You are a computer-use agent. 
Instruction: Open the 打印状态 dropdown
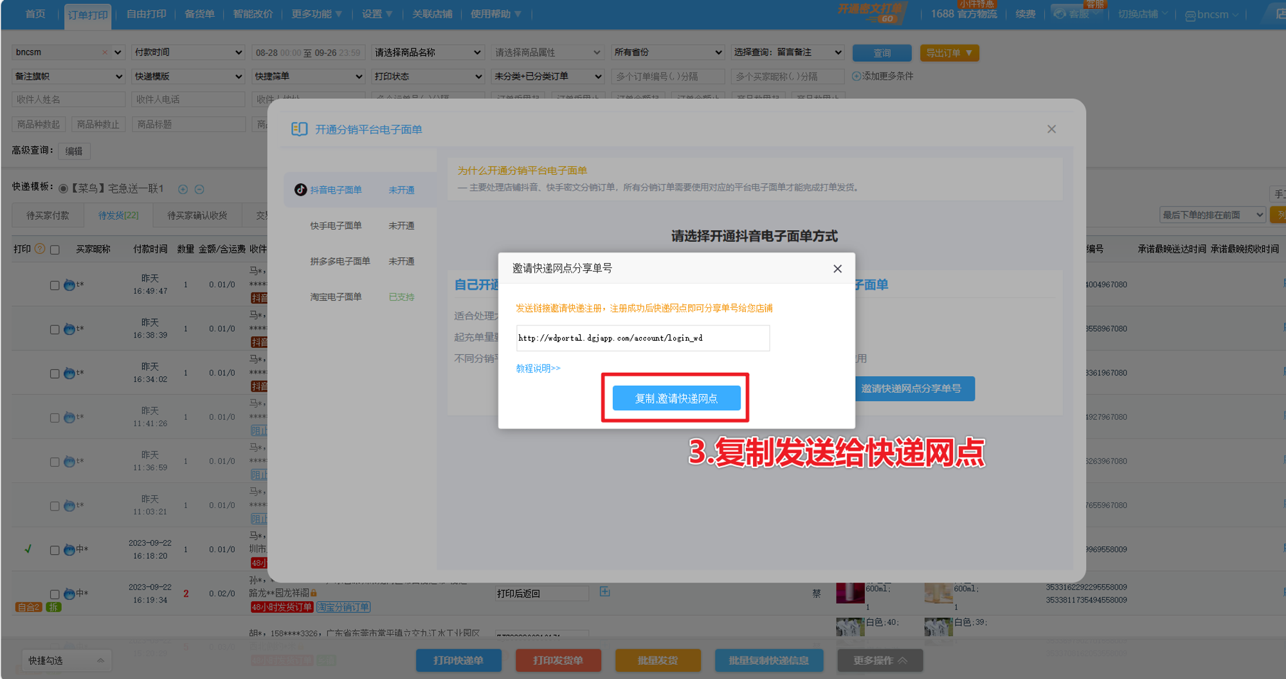pyautogui.click(x=428, y=77)
